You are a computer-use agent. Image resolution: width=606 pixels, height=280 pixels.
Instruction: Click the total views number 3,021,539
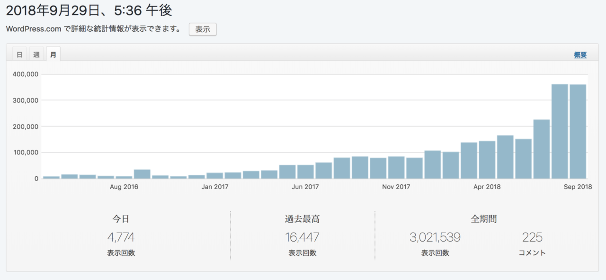tap(435, 237)
